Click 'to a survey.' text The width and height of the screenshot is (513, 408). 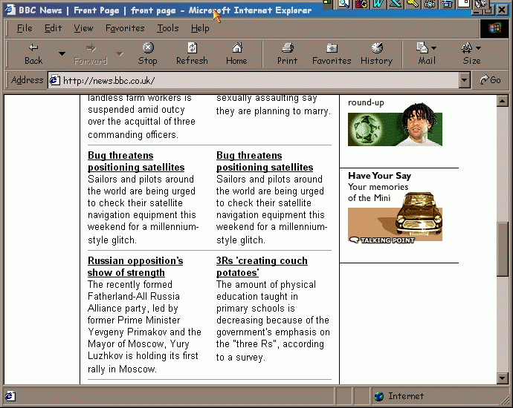240,357
